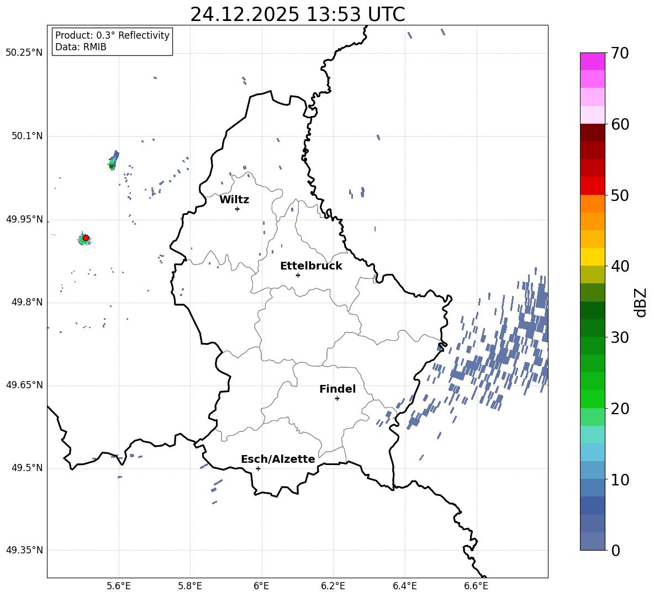This screenshot has width=654, height=597.
Task: Click the 6.4°E longitude label
Action: pos(404,587)
